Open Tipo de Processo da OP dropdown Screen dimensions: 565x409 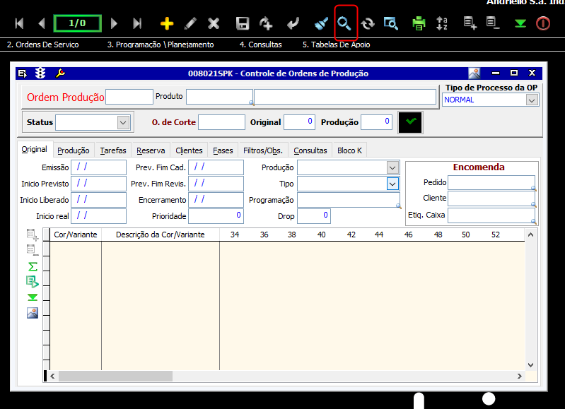pyautogui.click(x=532, y=100)
